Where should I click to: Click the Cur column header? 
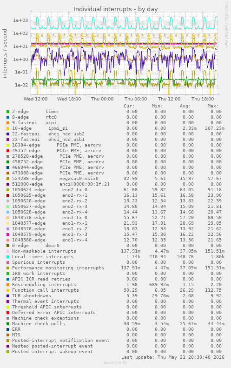129,106
